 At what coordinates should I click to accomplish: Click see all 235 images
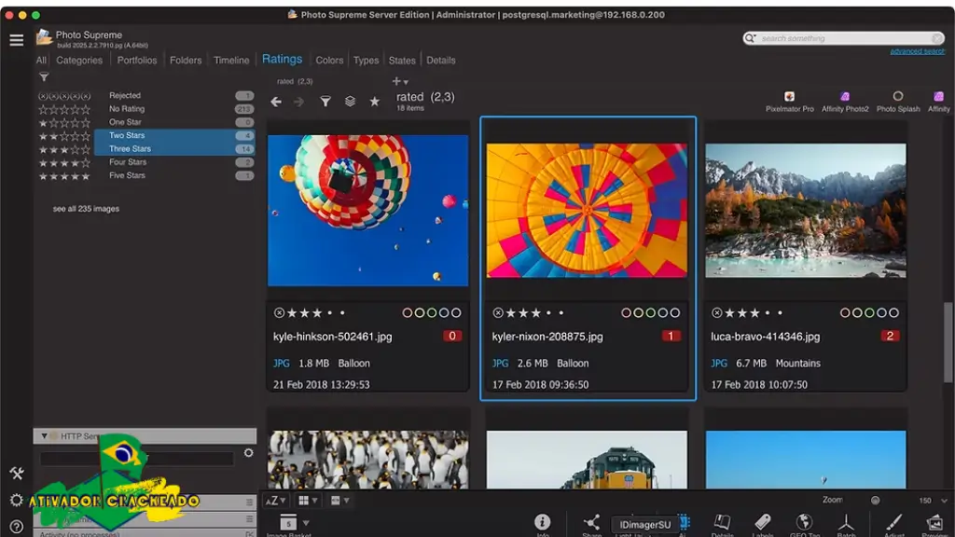[86, 209]
